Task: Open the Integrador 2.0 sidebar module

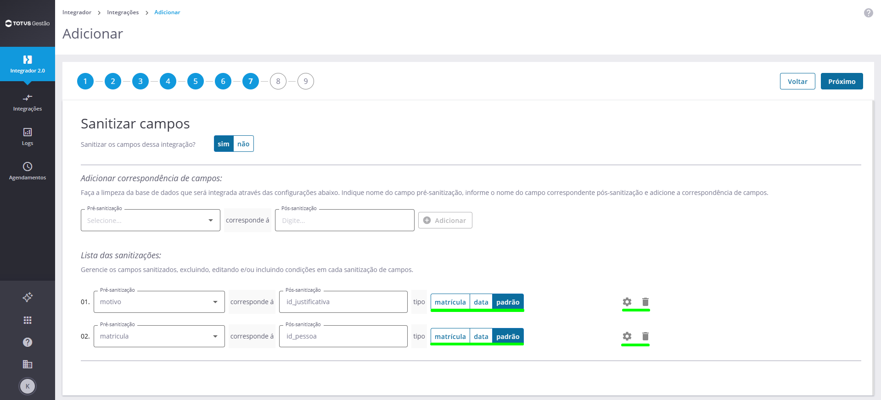Action: click(28, 64)
